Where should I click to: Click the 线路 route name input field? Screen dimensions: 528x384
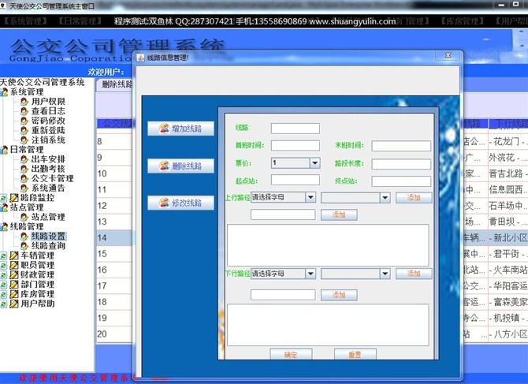coord(295,129)
